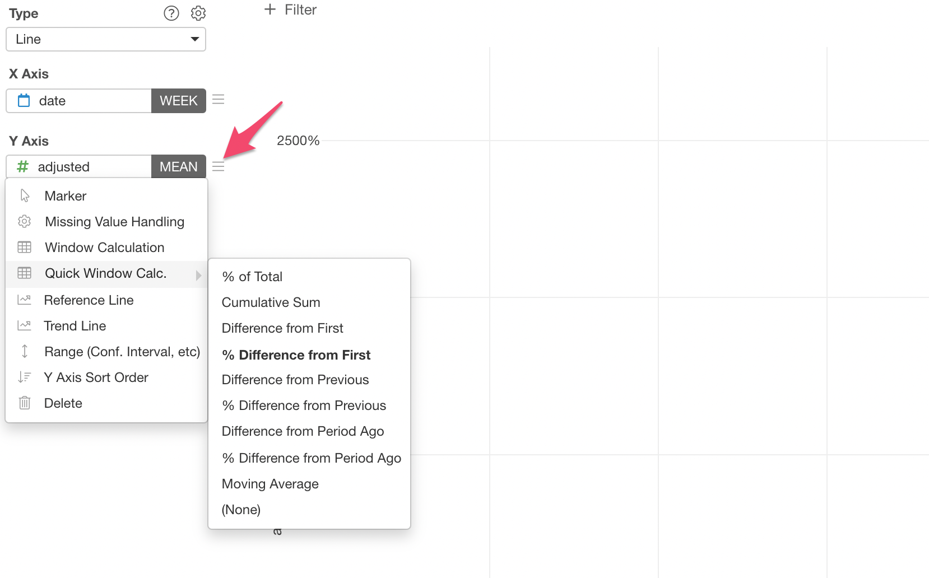Click the hash icon beside adjusted
This screenshot has height=578, width=929.
click(x=22, y=166)
